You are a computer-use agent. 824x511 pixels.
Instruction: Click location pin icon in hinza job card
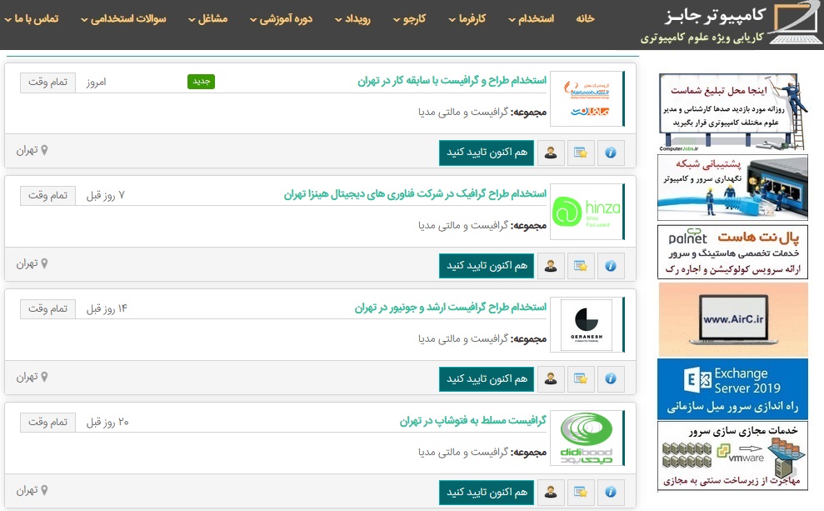45,263
